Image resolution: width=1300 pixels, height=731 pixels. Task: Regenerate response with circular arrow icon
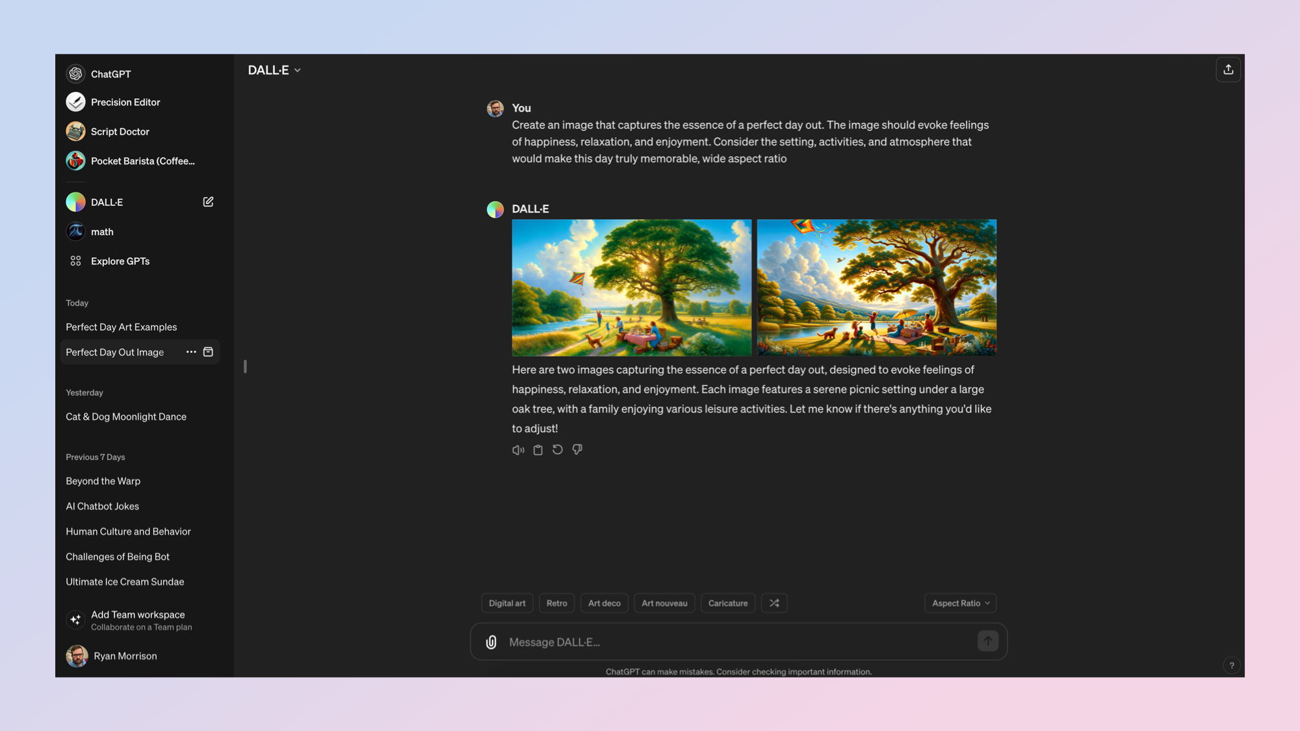(x=557, y=450)
